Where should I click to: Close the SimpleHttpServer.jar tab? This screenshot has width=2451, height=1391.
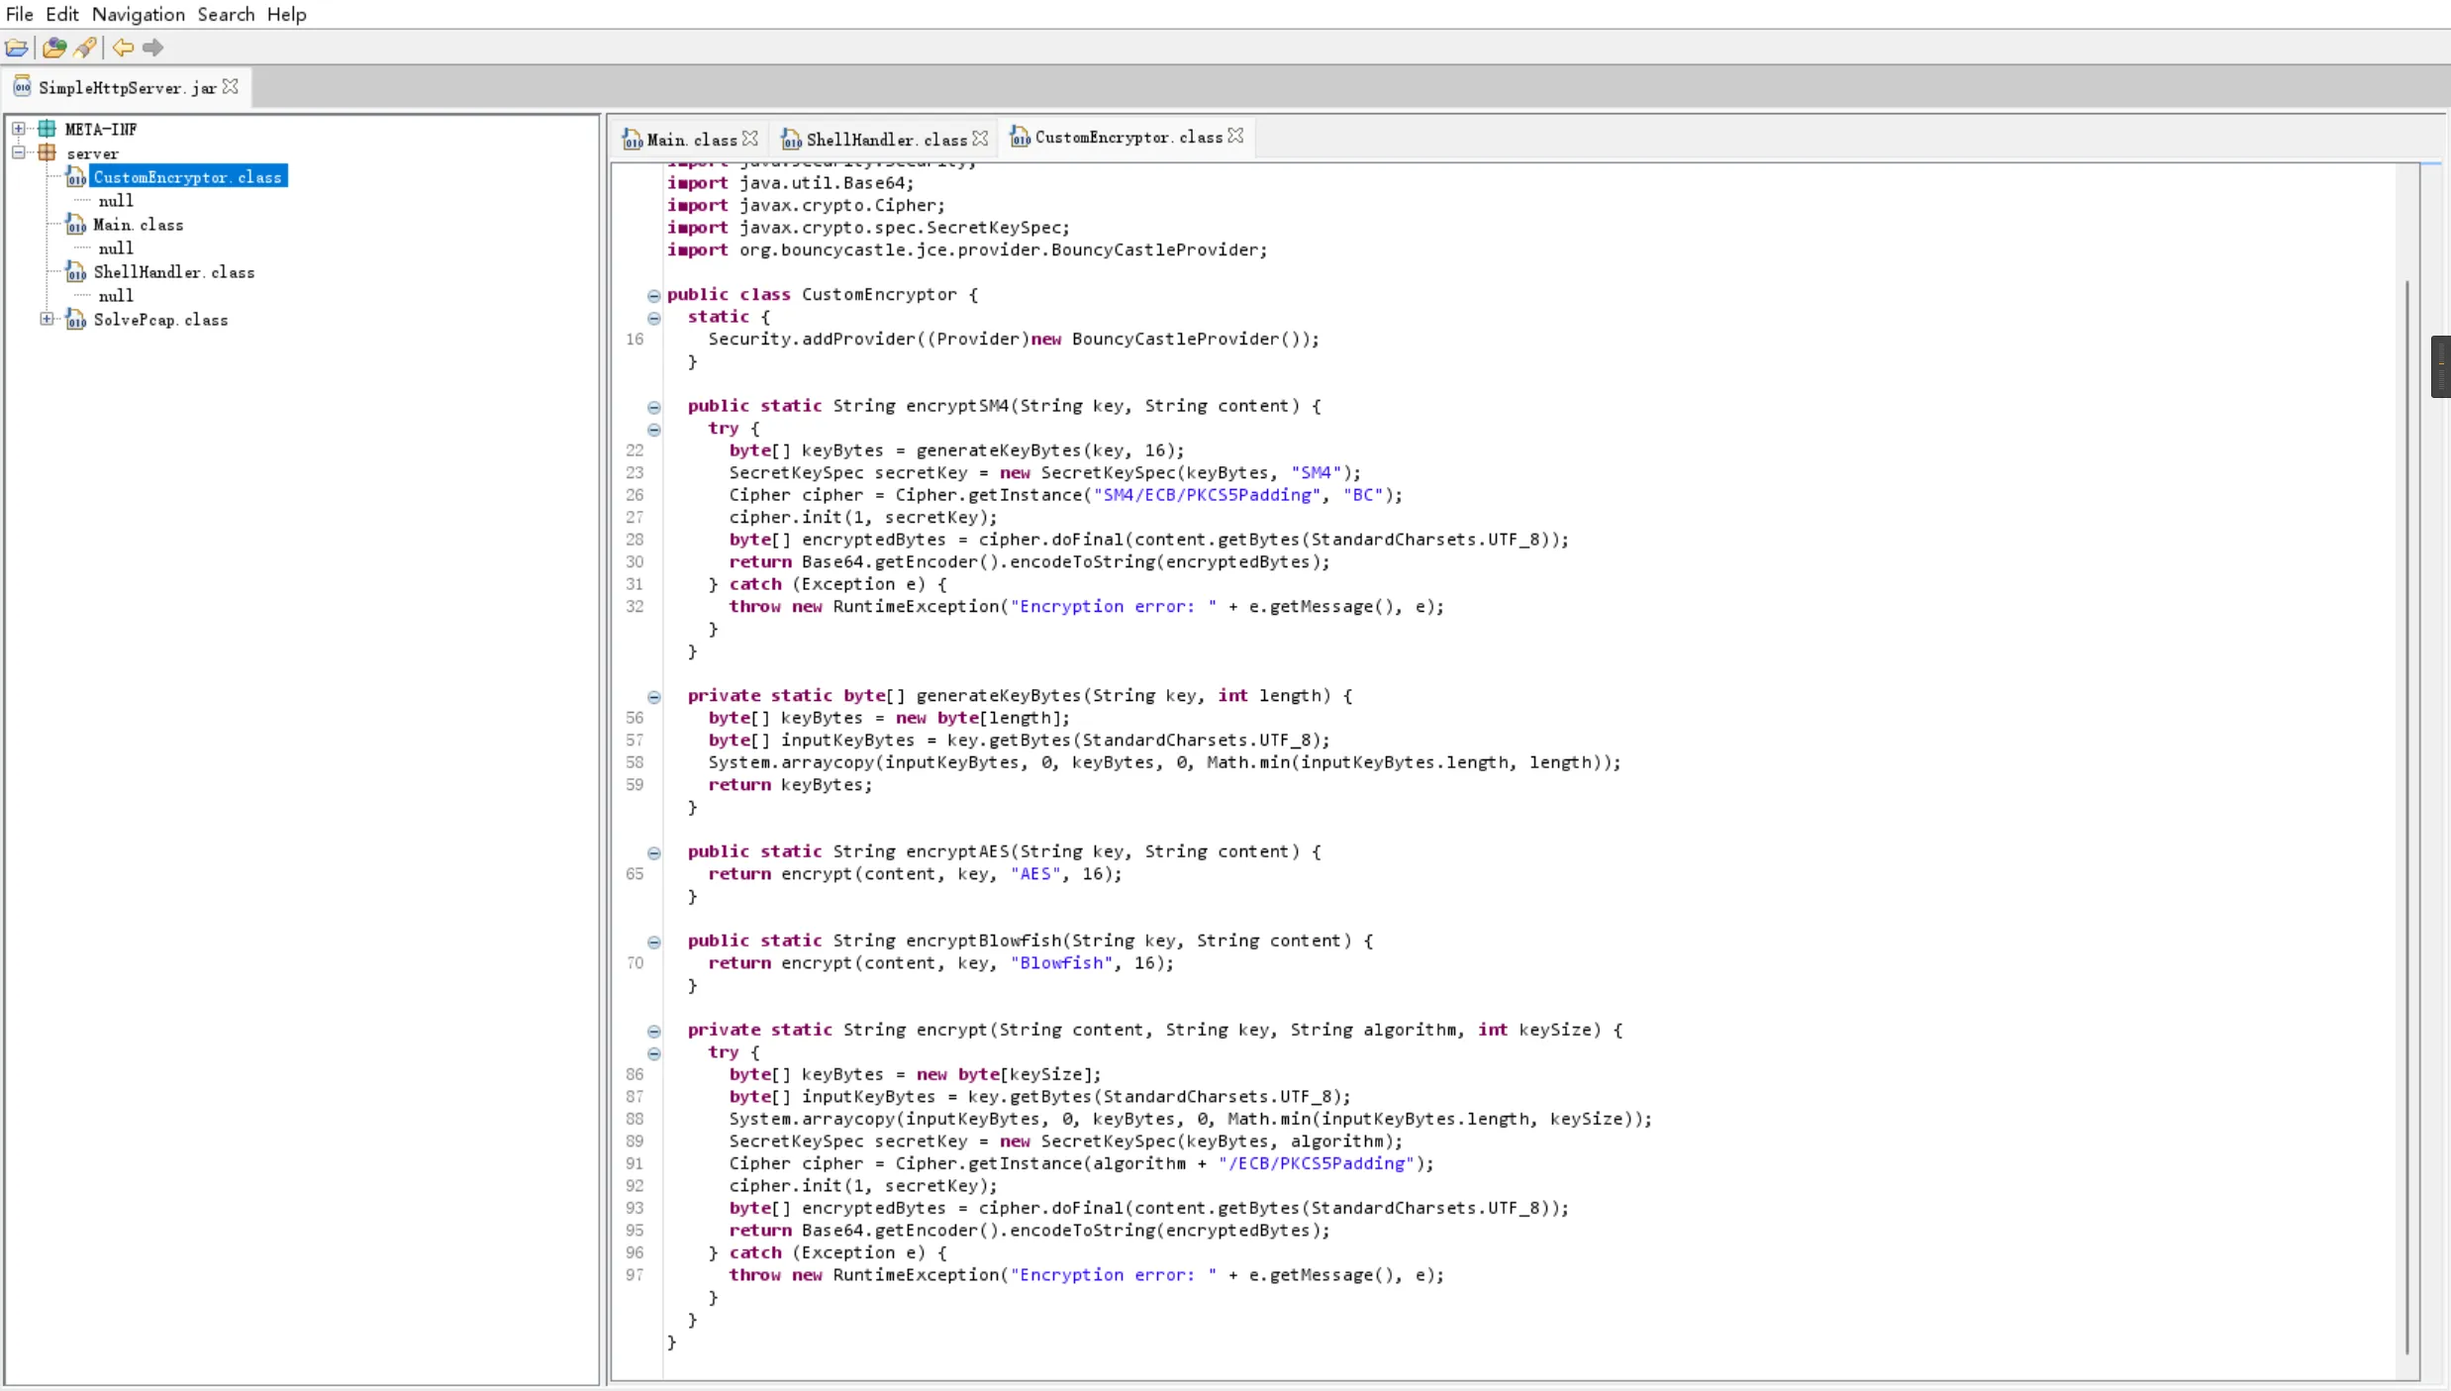231,87
